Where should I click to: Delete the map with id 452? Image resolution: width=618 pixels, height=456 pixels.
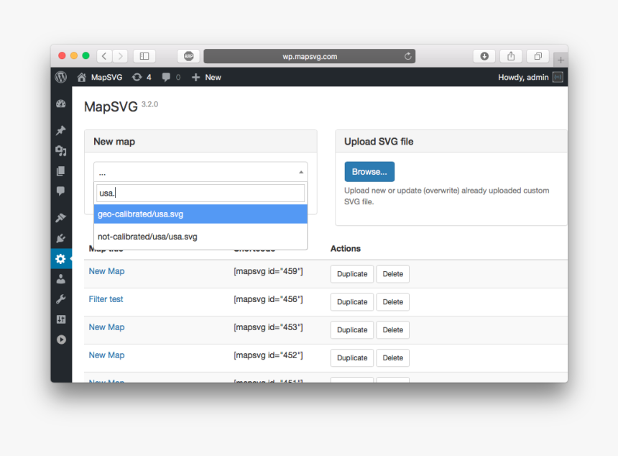(392, 357)
